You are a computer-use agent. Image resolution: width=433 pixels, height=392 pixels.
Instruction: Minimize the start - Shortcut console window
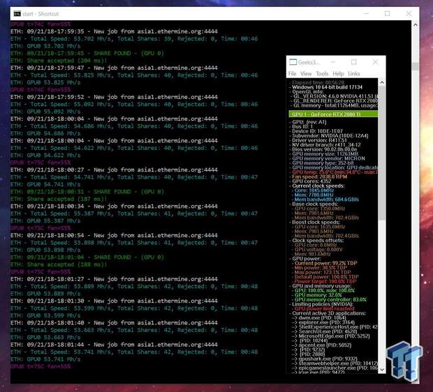pos(353,13)
